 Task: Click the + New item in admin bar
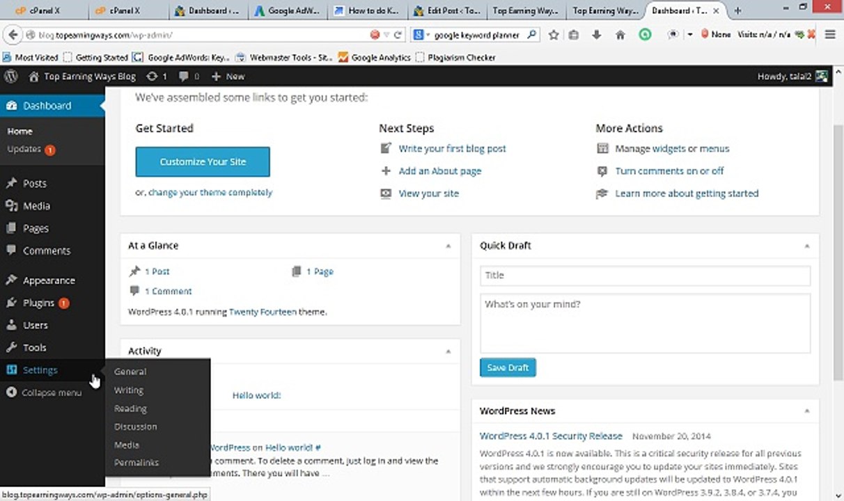click(228, 77)
